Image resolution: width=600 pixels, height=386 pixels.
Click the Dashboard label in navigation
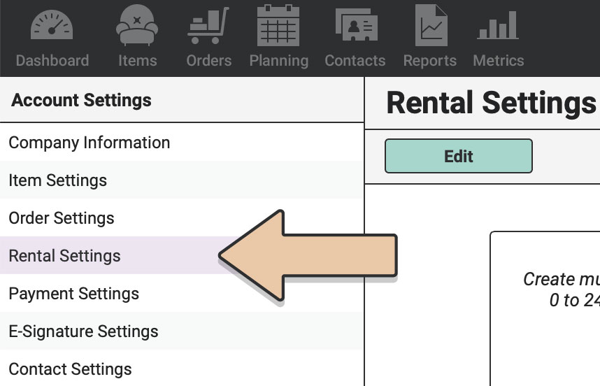[x=52, y=60]
